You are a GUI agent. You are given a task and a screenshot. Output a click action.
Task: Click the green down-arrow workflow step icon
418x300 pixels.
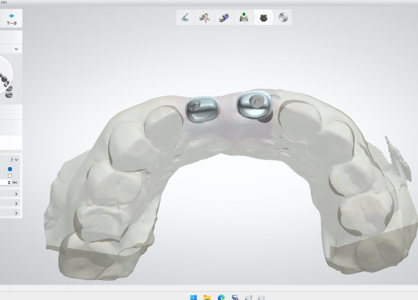[243, 18]
